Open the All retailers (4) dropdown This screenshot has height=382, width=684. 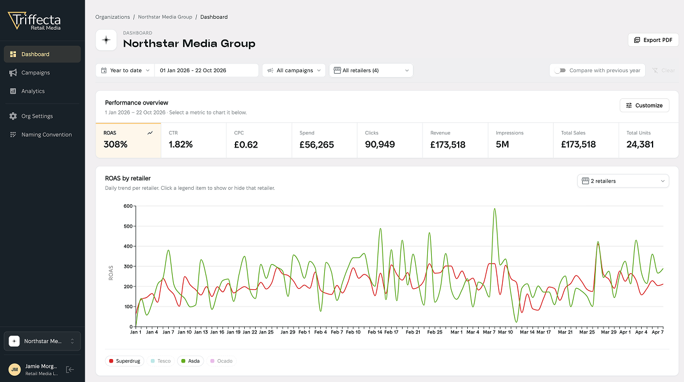tap(371, 70)
